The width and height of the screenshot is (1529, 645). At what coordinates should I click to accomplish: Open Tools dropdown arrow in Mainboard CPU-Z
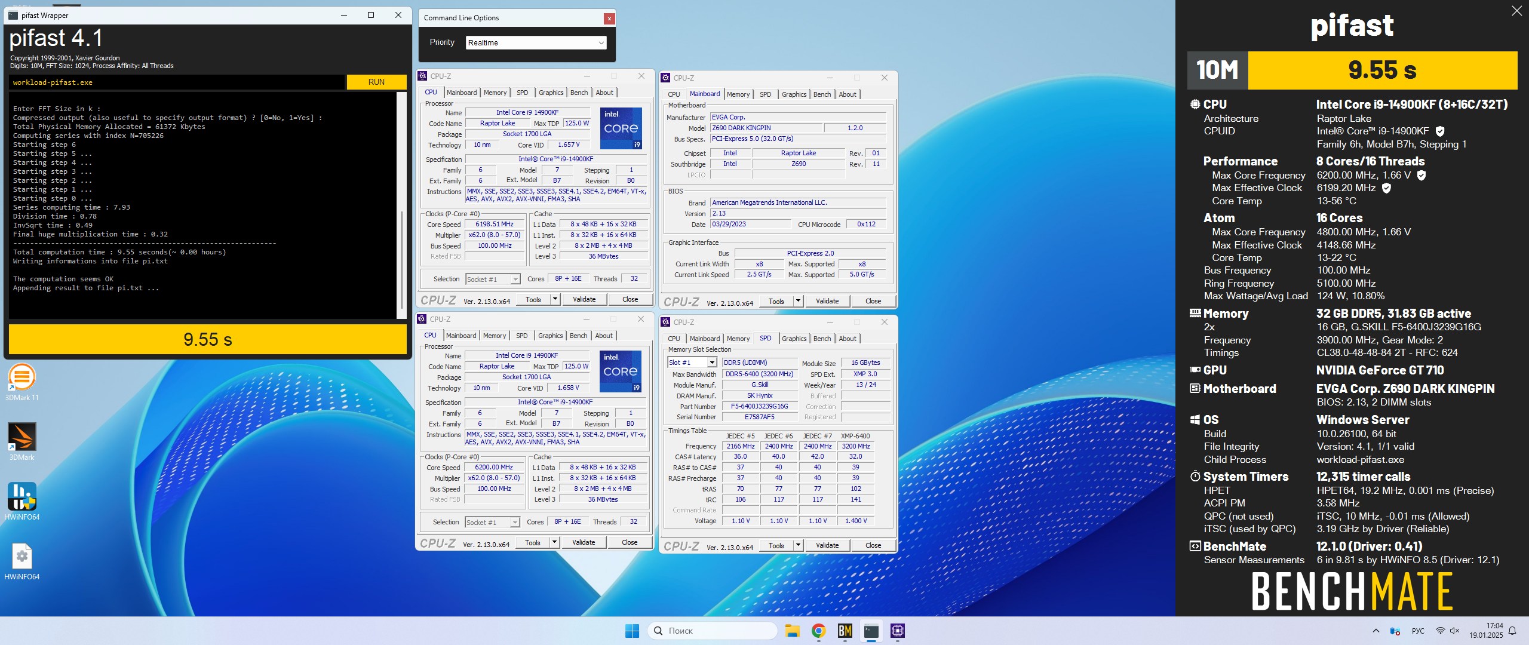[798, 300]
